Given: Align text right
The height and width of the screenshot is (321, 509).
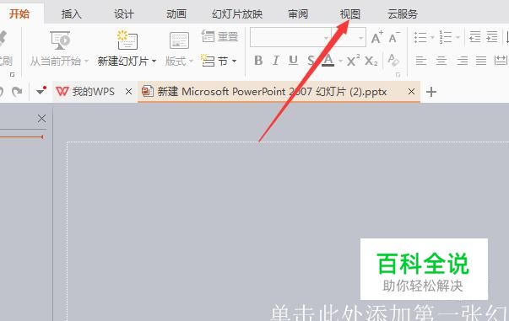Looking at the screenshot, I should [x=462, y=61].
